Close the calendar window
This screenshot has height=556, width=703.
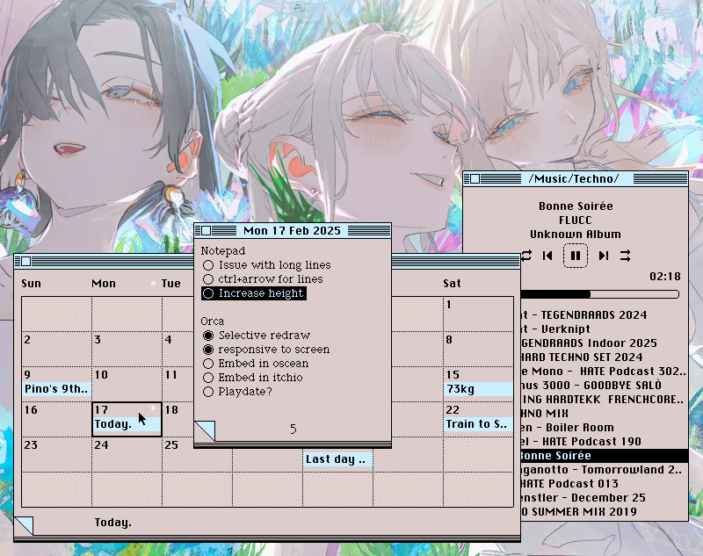(26, 261)
